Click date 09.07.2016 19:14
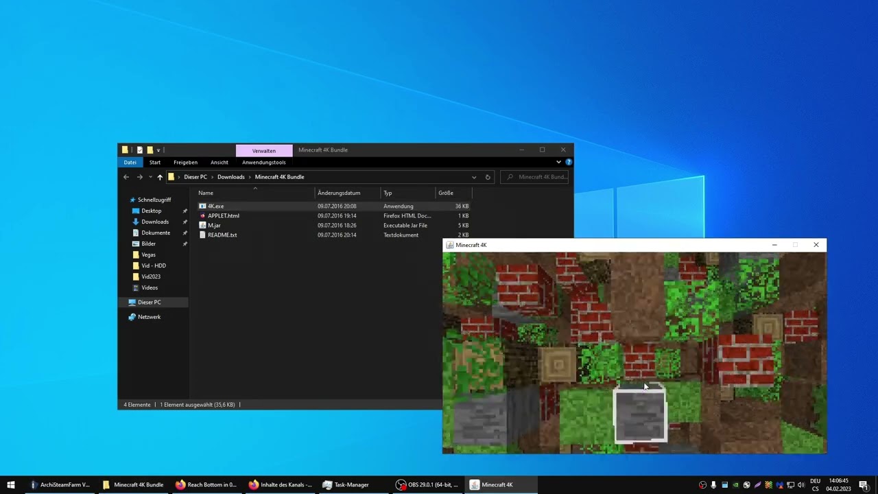This screenshot has width=878, height=494. click(x=337, y=215)
